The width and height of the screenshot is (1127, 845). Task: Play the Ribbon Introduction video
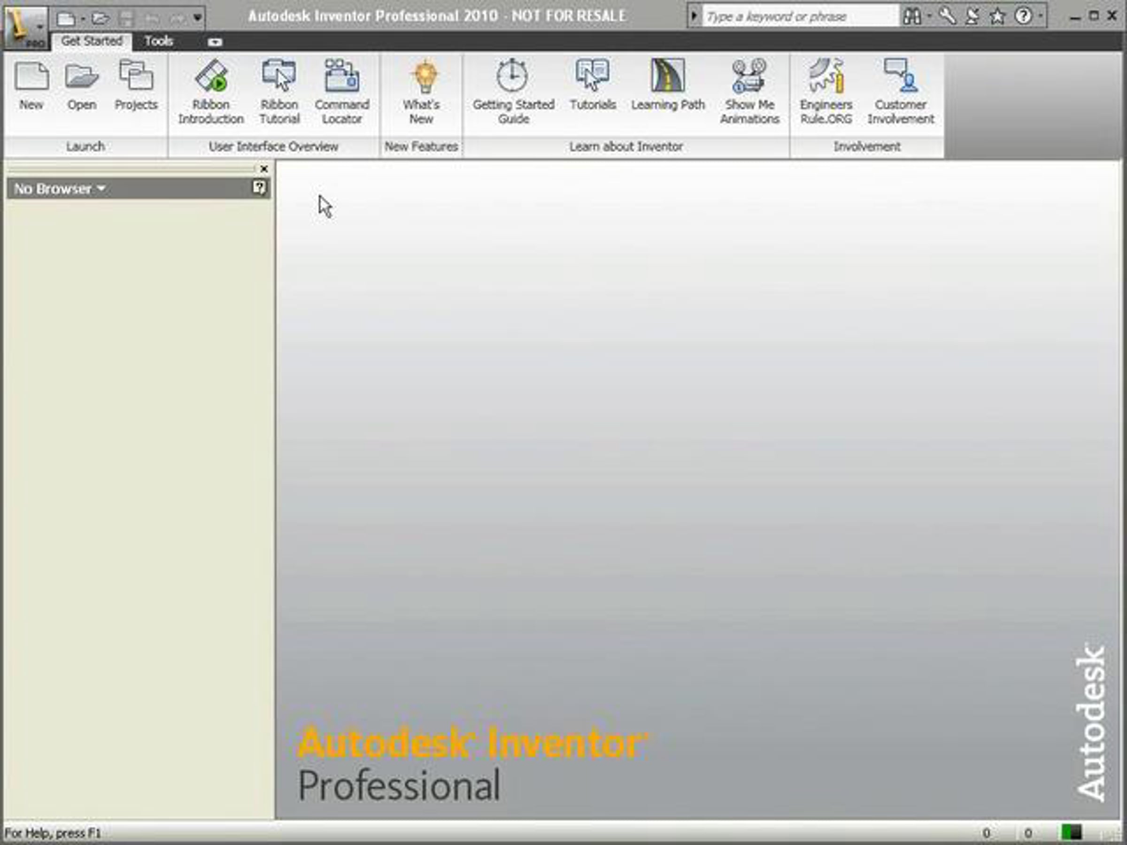point(211,92)
